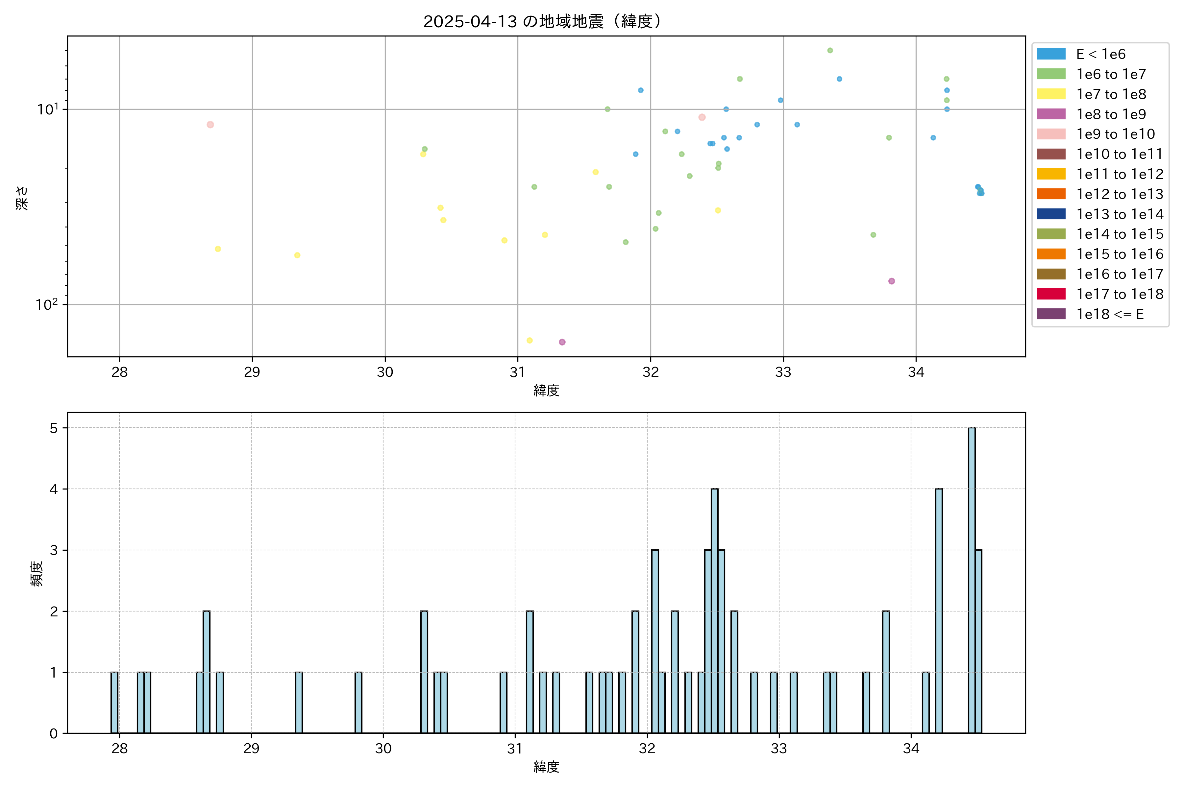
Task: Click the green 1e6 to 1e7 swatch
Action: click(1050, 75)
